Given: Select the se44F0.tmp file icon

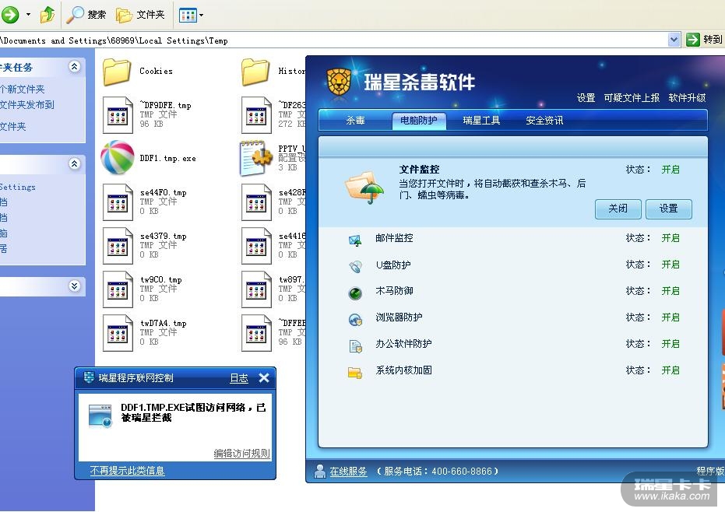Looking at the screenshot, I should point(118,202).
